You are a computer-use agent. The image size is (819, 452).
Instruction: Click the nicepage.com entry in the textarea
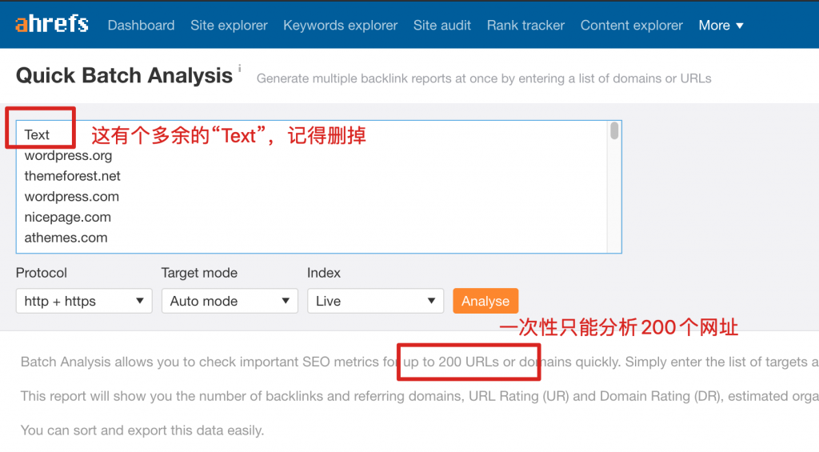67,217
